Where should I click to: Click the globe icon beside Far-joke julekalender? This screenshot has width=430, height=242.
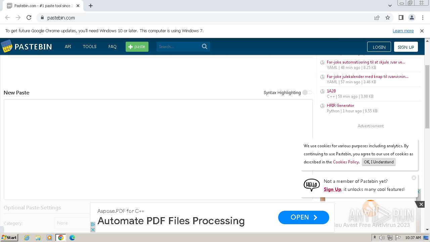tap(322, 77)
